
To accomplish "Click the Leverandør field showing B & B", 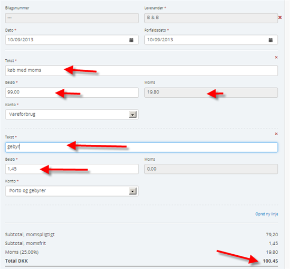I will pyautogui.click(x=211, y=18).
